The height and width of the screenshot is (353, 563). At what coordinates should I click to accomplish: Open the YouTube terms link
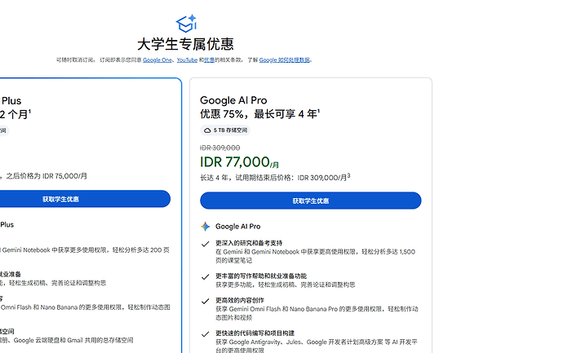pos(187,60)
